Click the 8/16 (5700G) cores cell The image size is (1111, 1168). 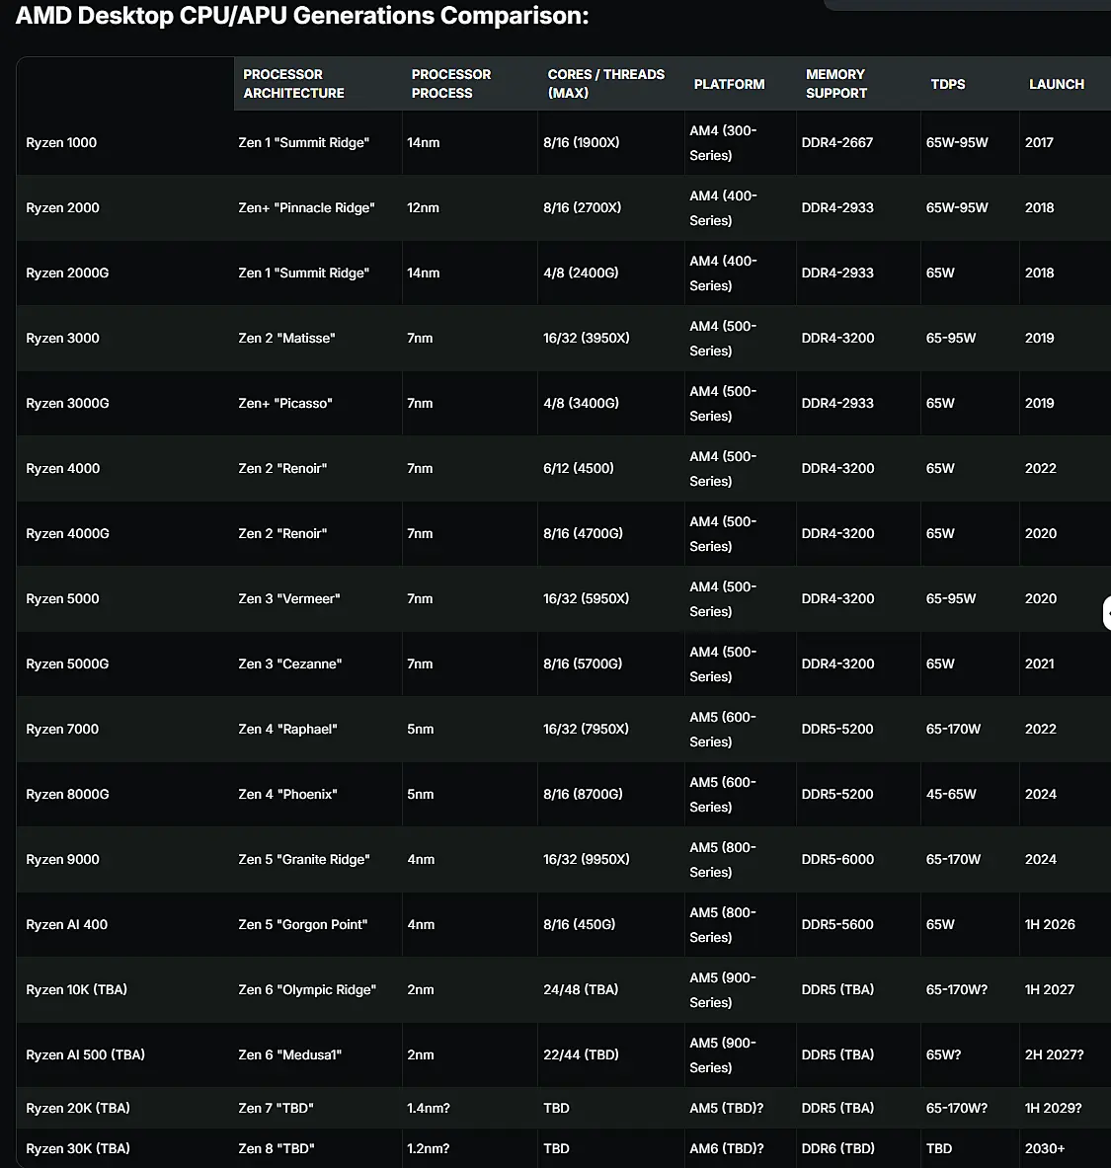[583, 663]
